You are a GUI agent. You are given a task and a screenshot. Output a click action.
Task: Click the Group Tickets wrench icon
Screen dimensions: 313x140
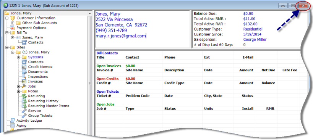(x=24, y=116)
